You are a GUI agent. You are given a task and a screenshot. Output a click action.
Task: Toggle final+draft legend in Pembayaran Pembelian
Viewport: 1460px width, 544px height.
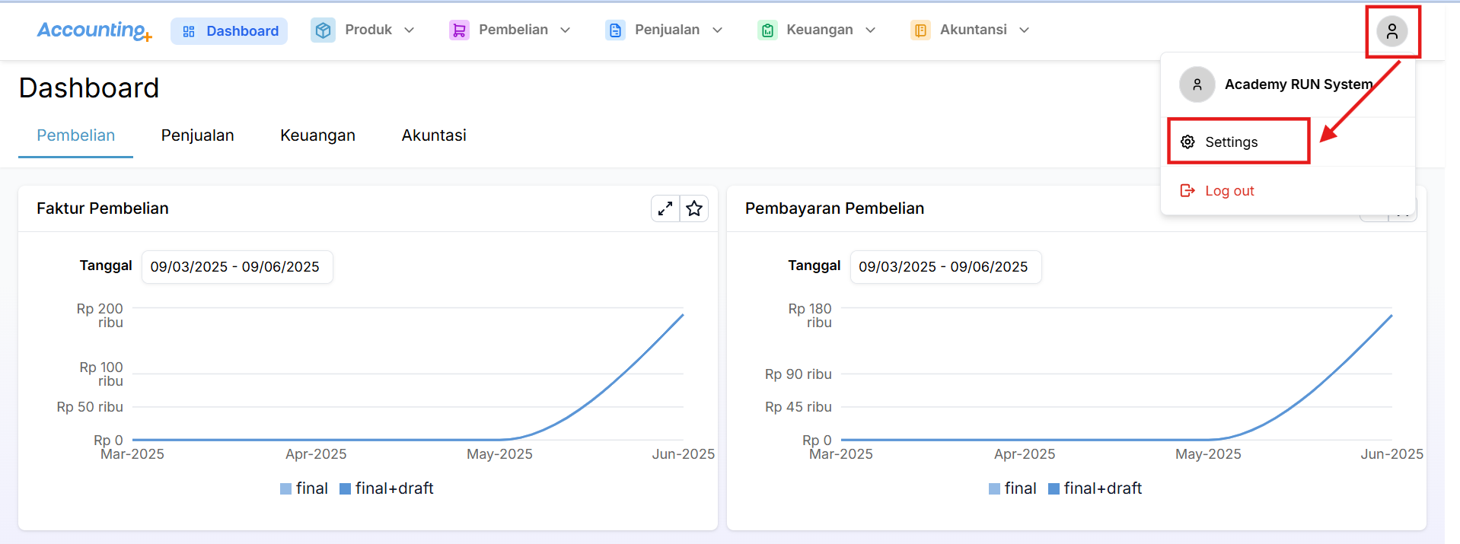[1095, 488]
